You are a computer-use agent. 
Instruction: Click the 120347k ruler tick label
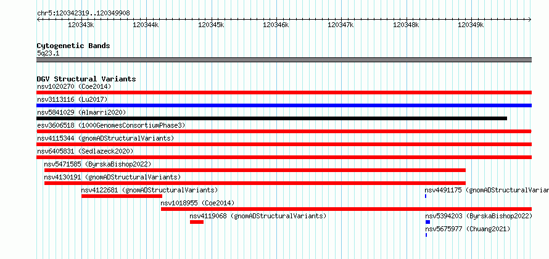[341, 25]
